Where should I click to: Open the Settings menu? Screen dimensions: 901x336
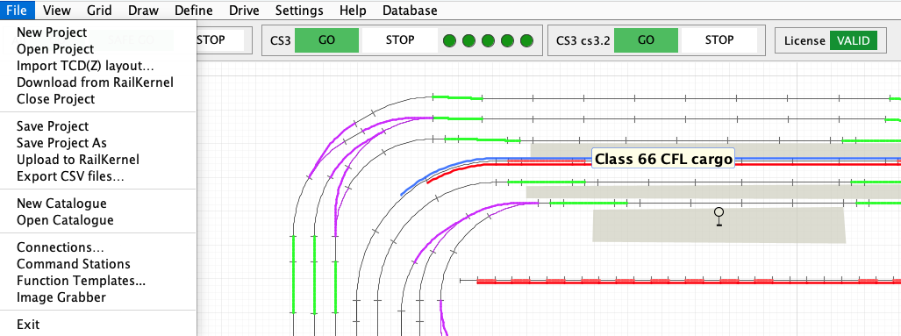(299, 11)
